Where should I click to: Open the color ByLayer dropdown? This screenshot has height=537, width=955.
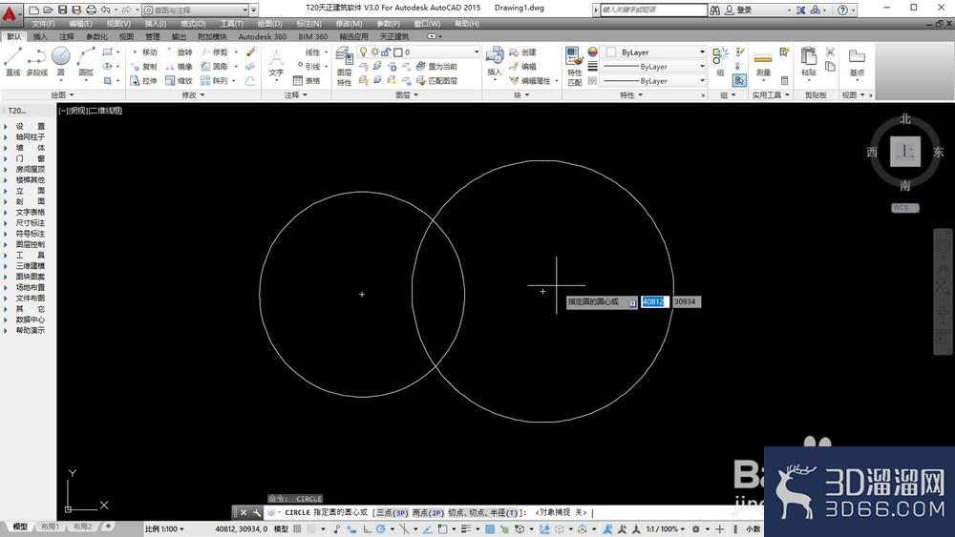[x=653, y=52]
